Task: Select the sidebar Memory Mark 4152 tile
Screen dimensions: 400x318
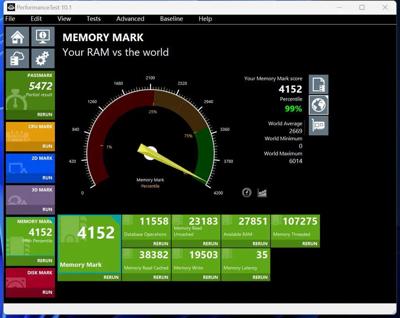Action: (x=30, y=237)
